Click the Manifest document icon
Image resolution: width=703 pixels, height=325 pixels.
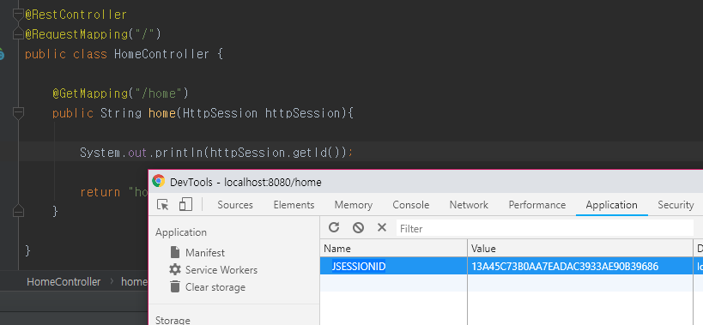tap(175, 252)
